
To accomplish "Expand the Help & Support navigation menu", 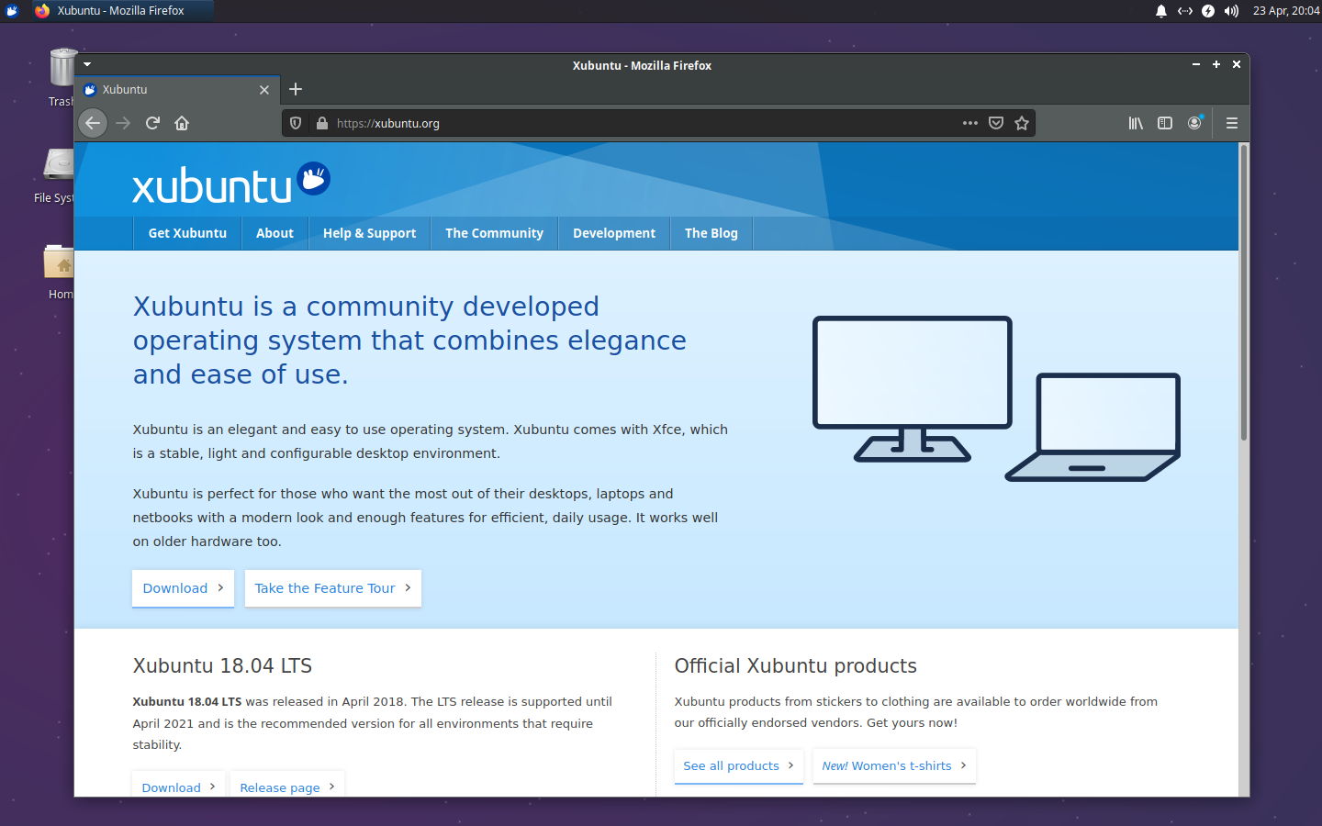I will click(369, 233).
